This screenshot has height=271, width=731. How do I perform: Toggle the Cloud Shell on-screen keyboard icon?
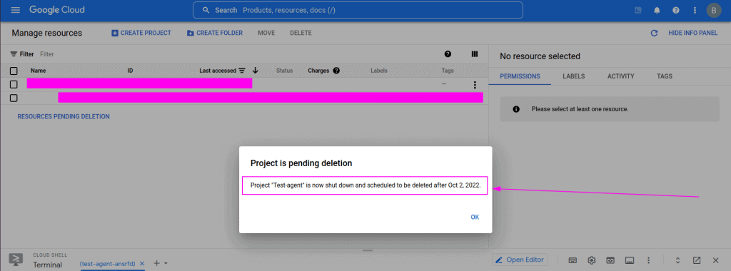pos(573,260)
